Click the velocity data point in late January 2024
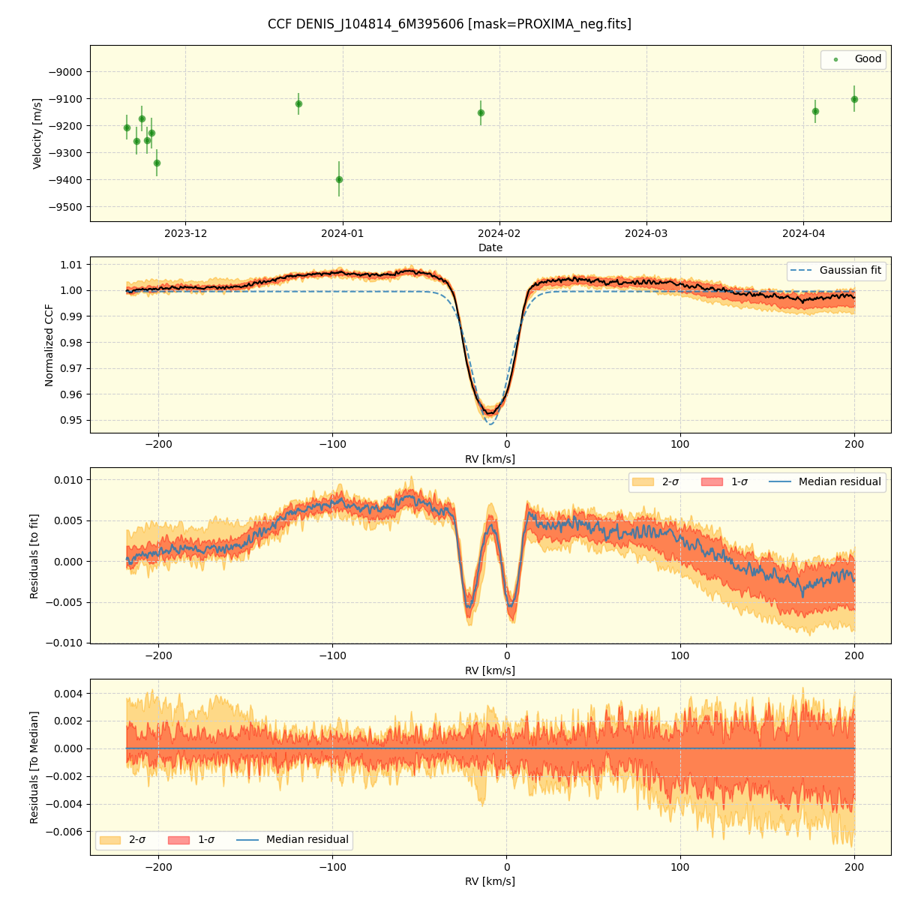The image size is (900, 900). (481, 112)
